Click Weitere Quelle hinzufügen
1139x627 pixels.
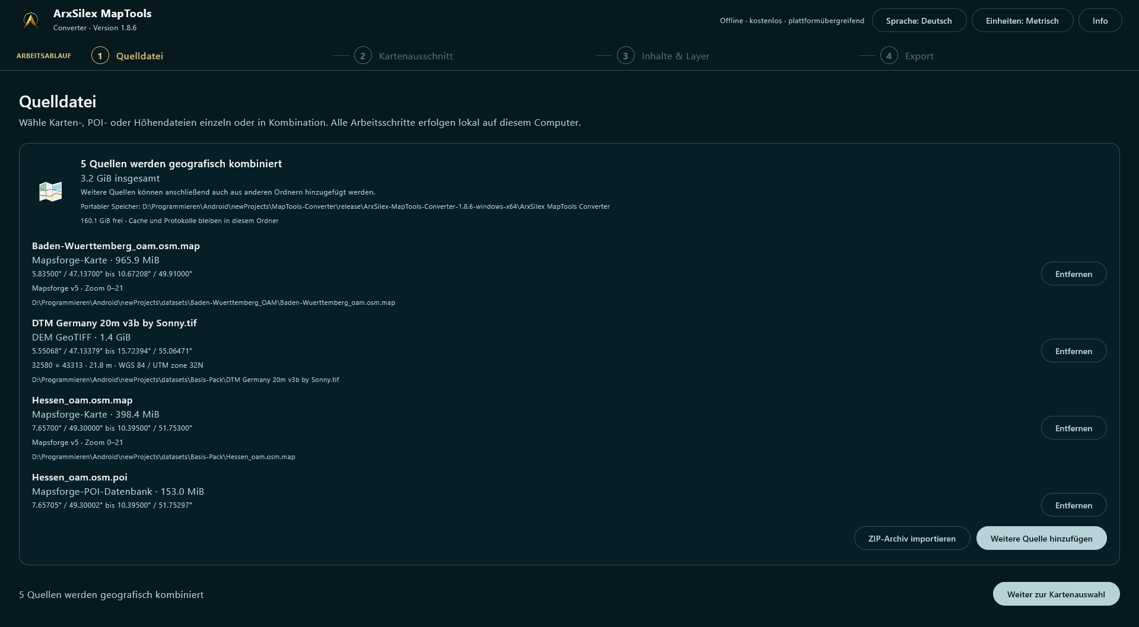click(x=1041, y=539)
